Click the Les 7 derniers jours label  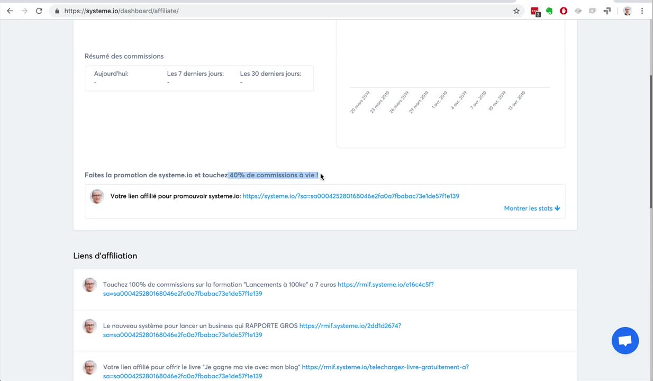coord(195,74)
